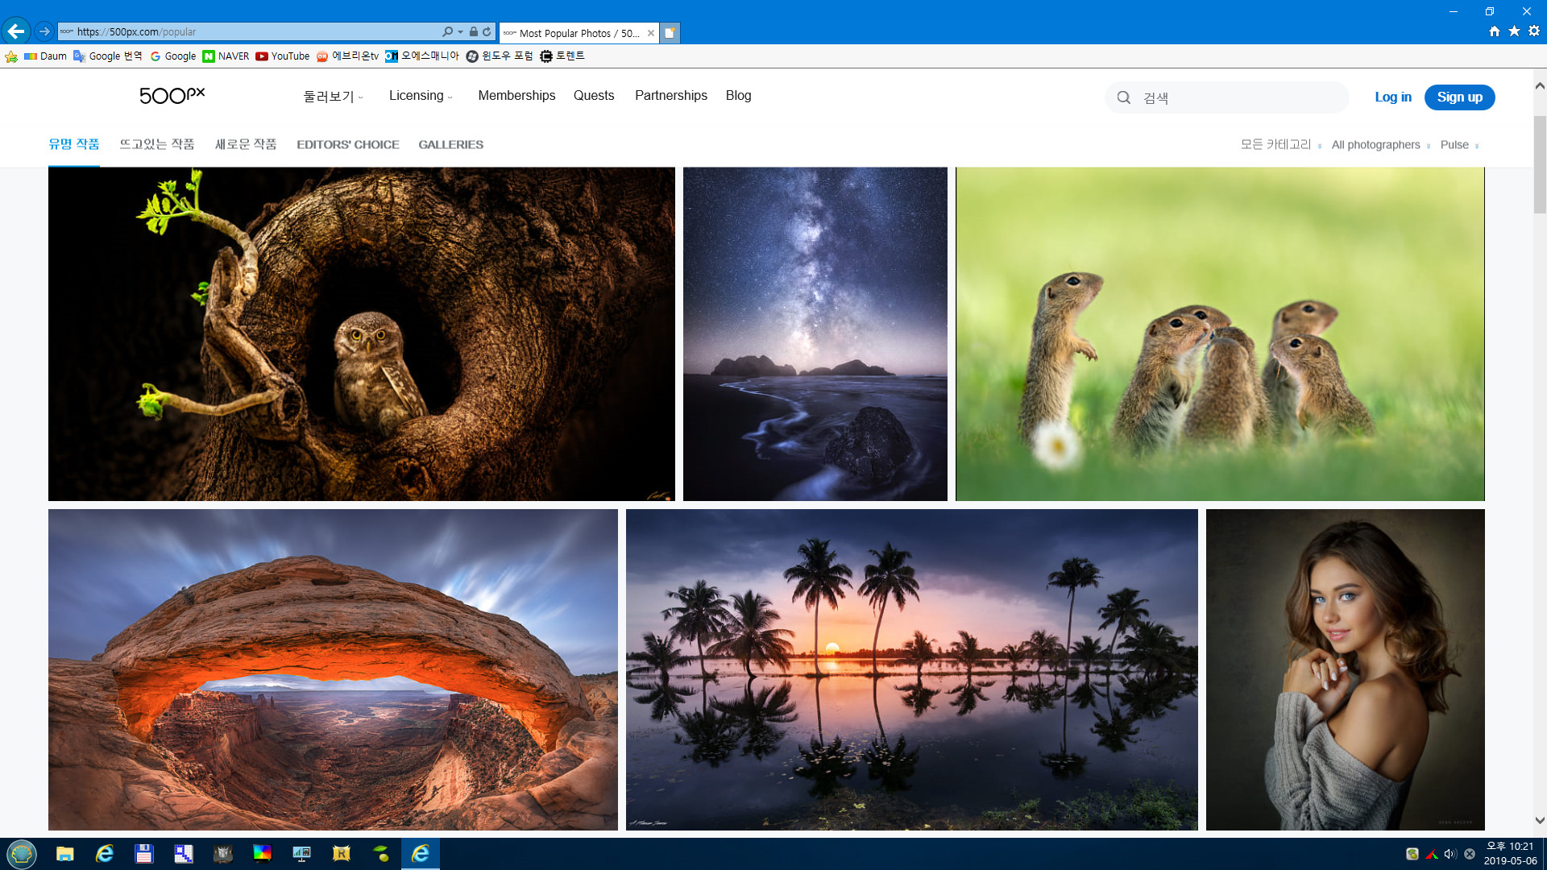
Task: Open the NAVER bookmark
Action: coord(226,56)
